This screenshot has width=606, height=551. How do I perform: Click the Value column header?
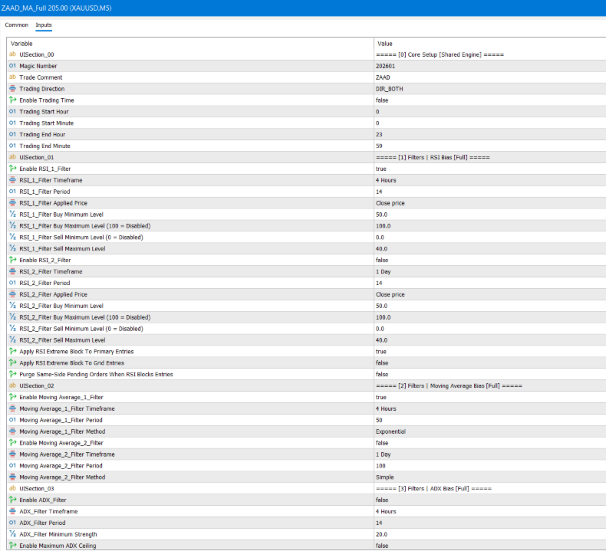pyautogui.click(x=384, y=44)
